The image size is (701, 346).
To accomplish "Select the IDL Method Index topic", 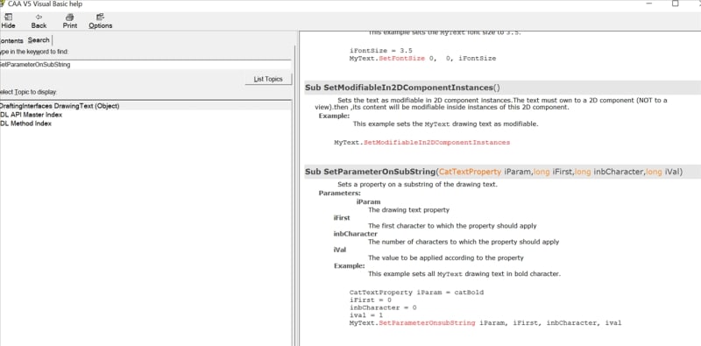I will point(25,124).
